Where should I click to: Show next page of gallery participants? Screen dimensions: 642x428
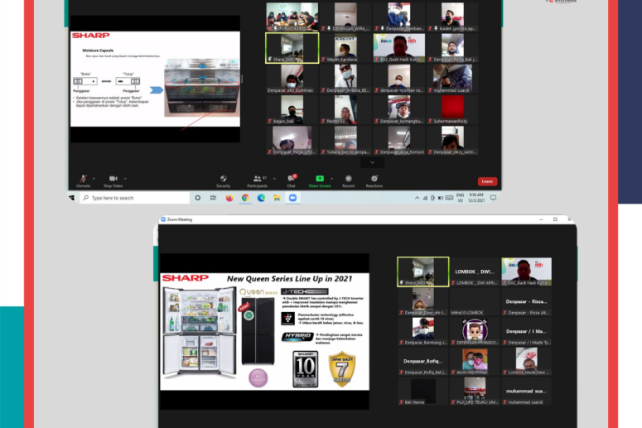[372, 162]
